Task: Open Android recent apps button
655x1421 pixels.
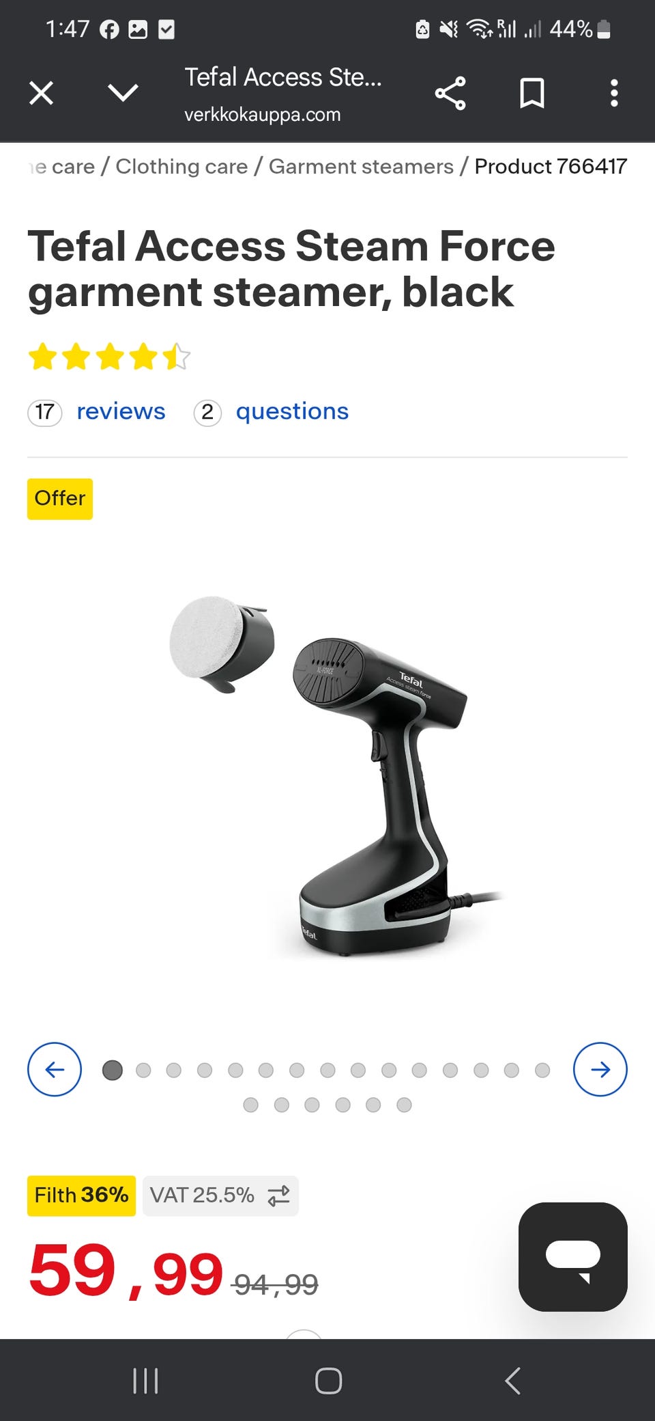Action: coord(145,1381)
